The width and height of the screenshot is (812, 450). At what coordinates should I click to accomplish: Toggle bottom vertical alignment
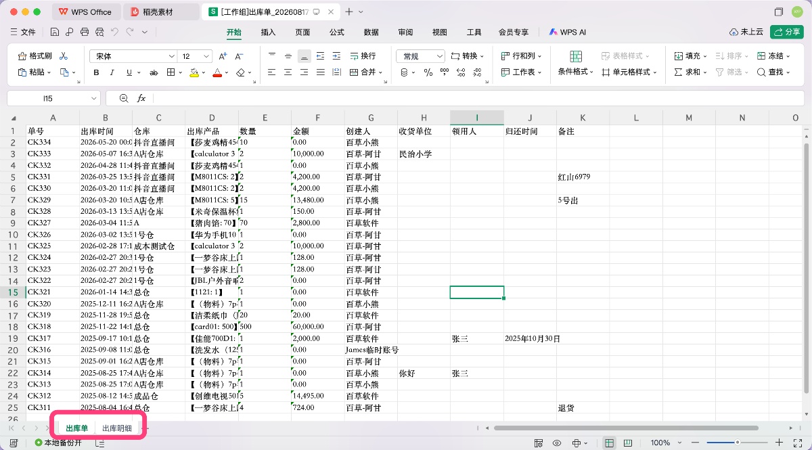coord(304,56)
